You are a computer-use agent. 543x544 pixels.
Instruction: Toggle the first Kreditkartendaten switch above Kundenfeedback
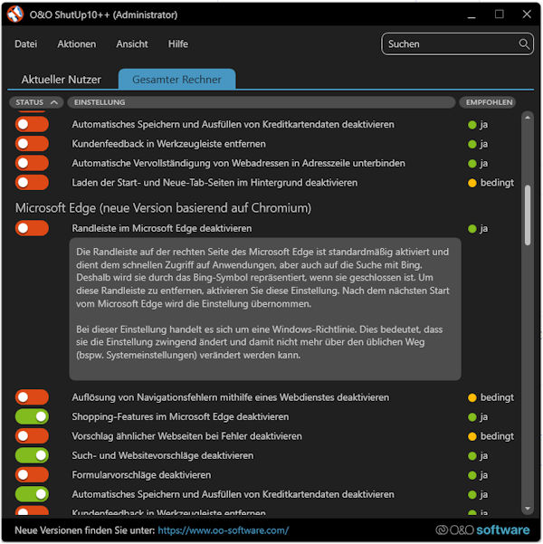tap(32, 125)
